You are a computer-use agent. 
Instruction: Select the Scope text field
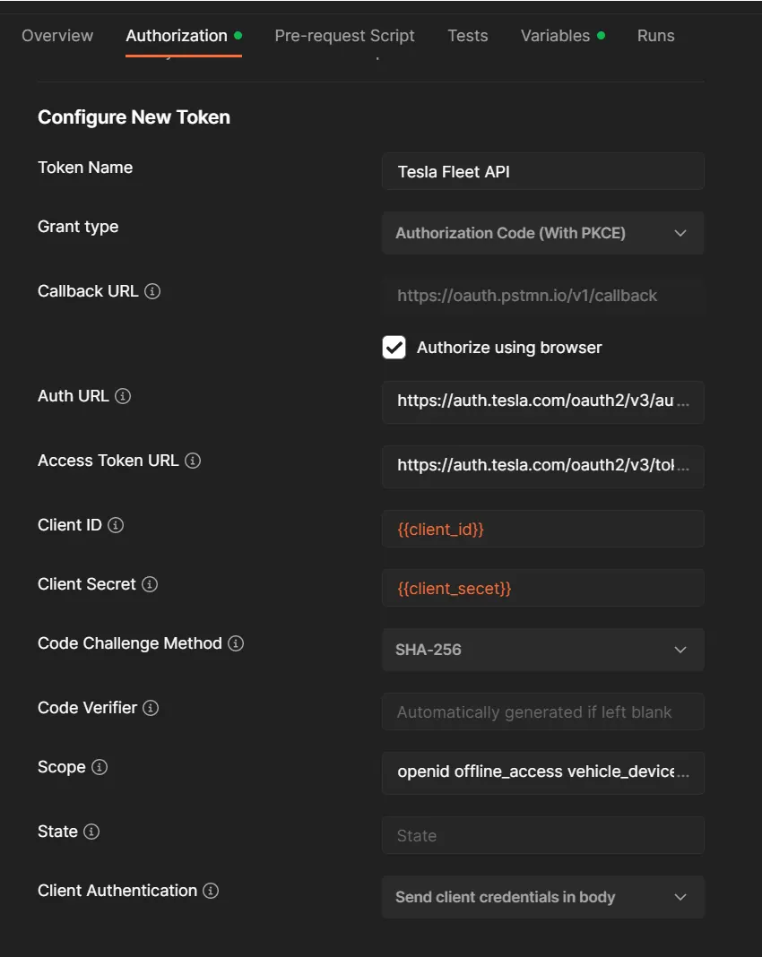(542, 772)
